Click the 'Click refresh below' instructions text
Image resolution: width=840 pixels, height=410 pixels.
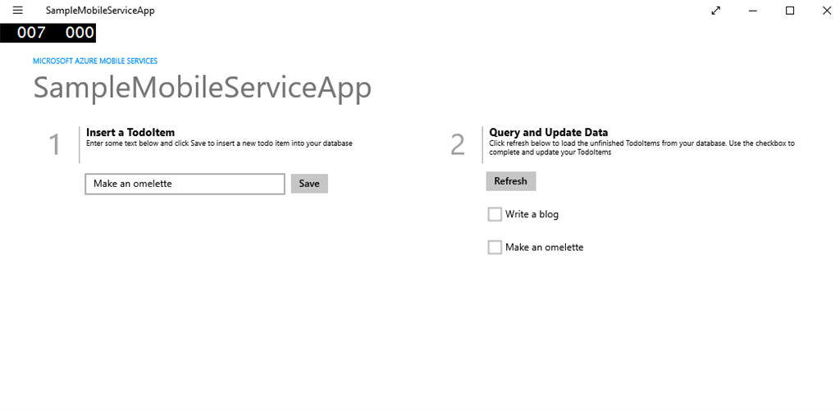tap(641, 148)
